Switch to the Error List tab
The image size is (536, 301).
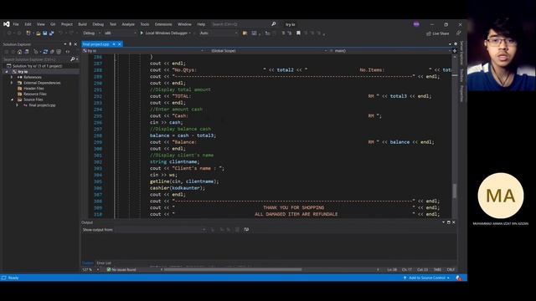tap(104, 263)
